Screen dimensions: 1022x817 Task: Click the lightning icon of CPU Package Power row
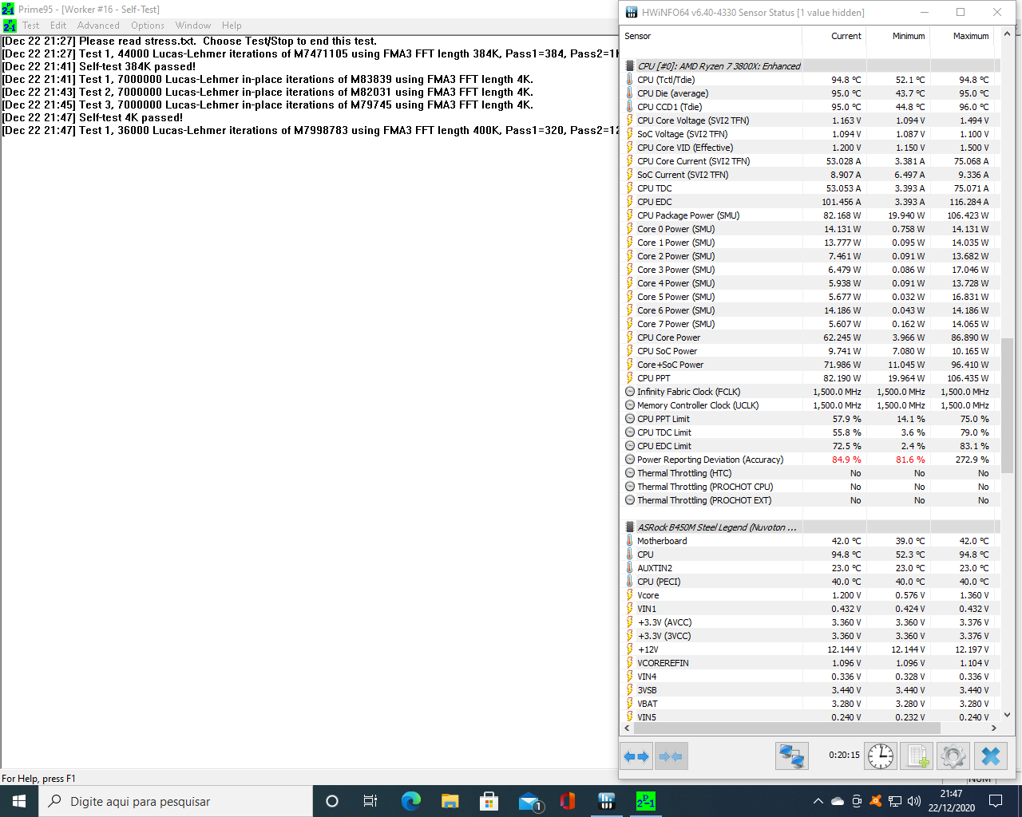(629, 215)
